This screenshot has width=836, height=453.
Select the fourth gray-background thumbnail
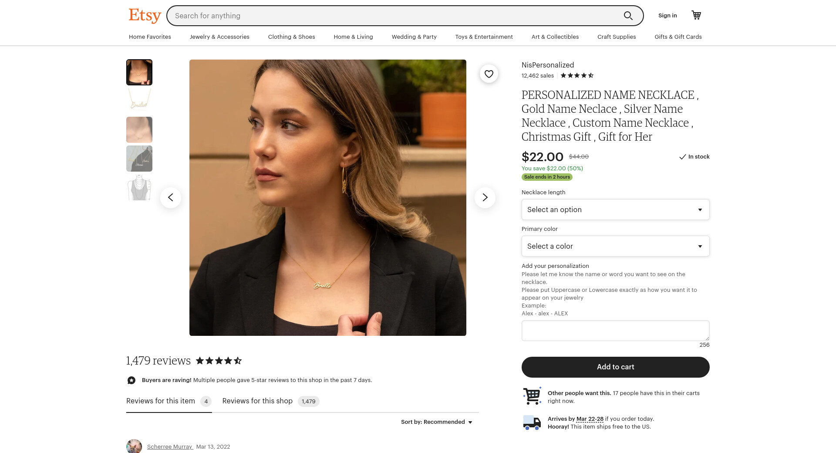click(x=139, y=159)
